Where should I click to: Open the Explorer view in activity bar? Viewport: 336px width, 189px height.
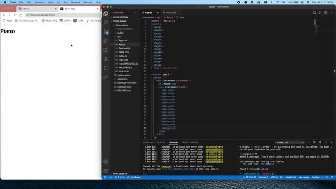[x=106, y=14]
